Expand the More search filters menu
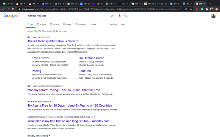Viewport: 220px width, 137px height. [93, 24]
